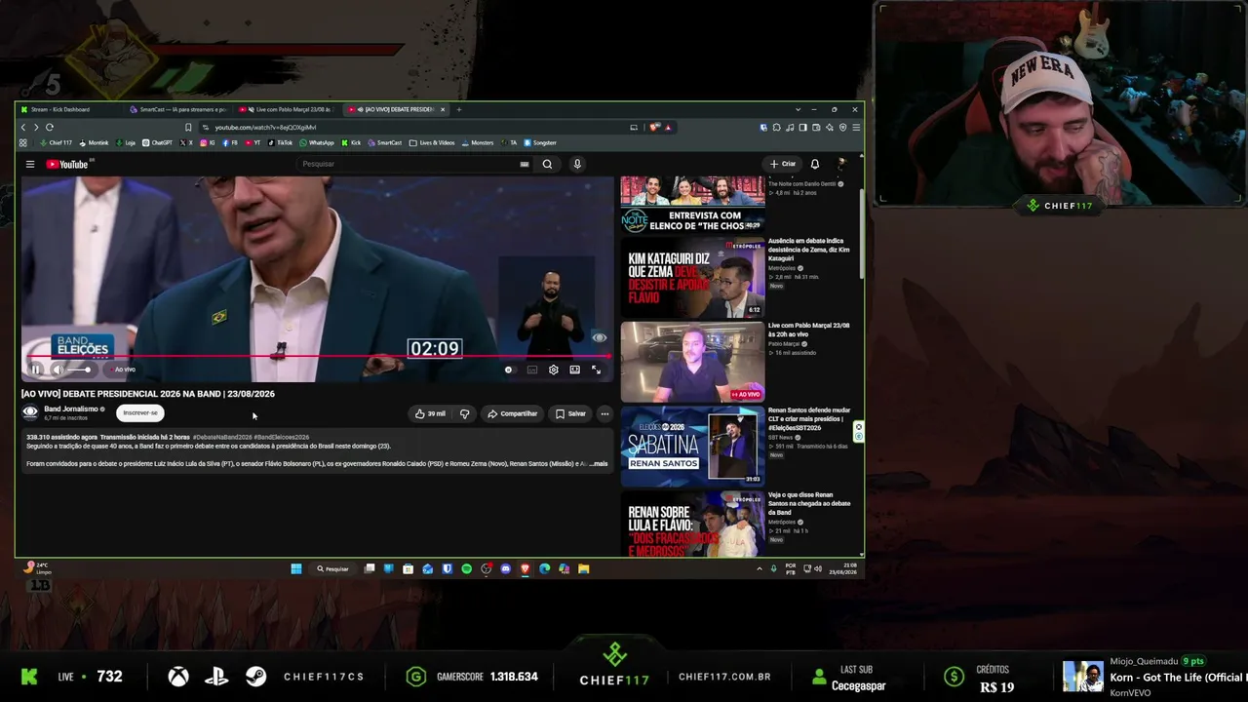Open the 'Chief 117' bookmark
The width and height of the screenshot is (1248, 702).
(x=56, y=142)
